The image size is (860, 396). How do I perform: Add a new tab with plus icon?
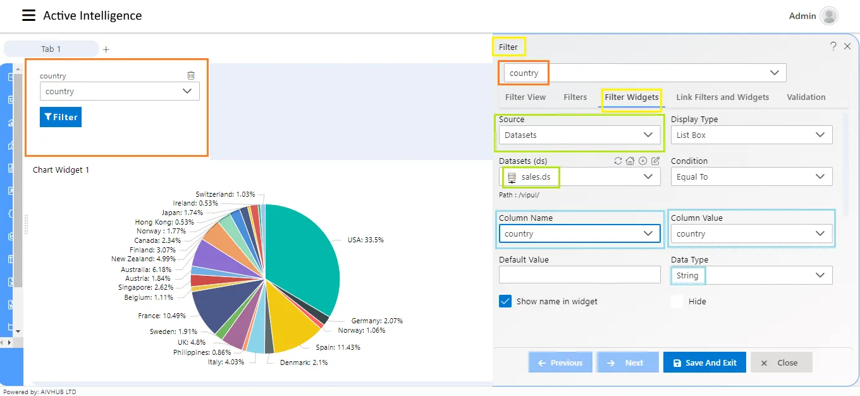tap(106, 49)
